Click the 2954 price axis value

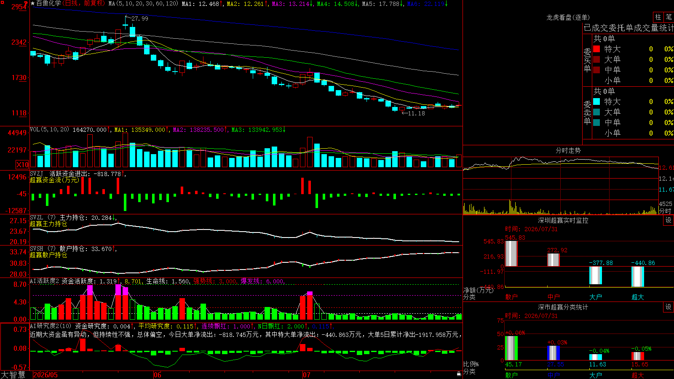click(x=19, y=7)
